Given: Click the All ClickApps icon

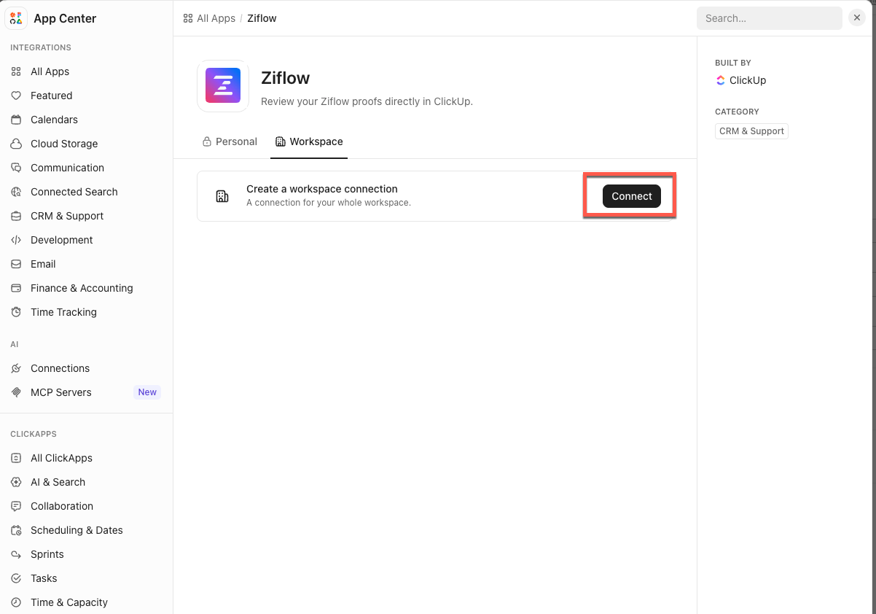Looking at the screenshot, I should [16, 458].
